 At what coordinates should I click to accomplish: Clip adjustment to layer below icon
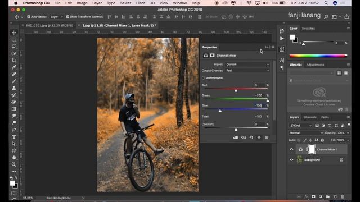[x=236, y=137]
